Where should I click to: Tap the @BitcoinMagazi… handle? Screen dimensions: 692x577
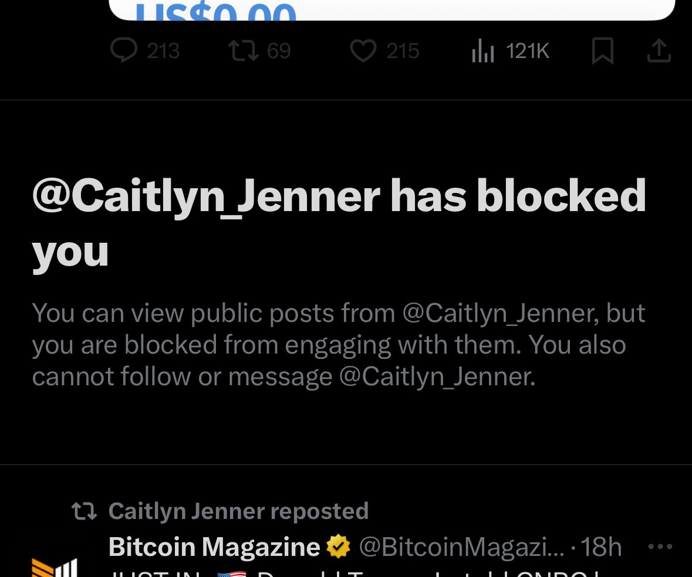[461, 547]
